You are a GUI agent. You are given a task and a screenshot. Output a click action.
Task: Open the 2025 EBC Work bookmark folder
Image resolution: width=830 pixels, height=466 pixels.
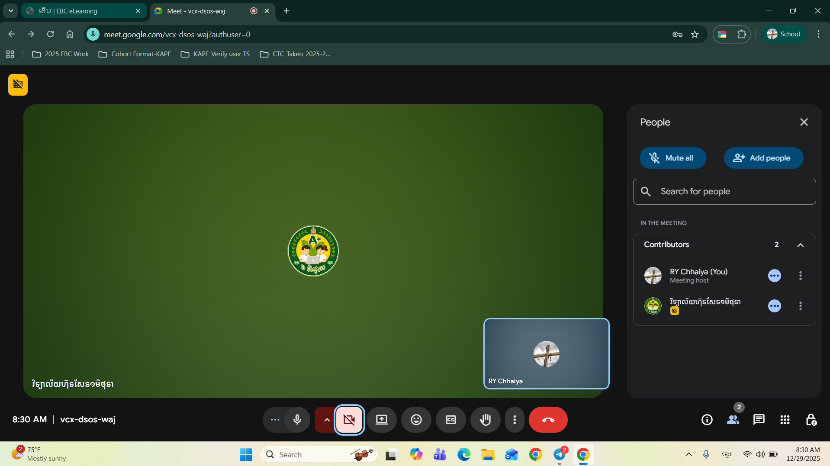click(61, 54)
